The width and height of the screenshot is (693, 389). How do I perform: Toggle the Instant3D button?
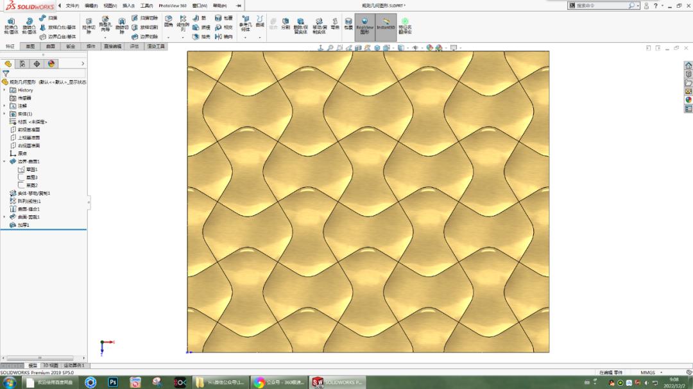(x=386, y=25)
